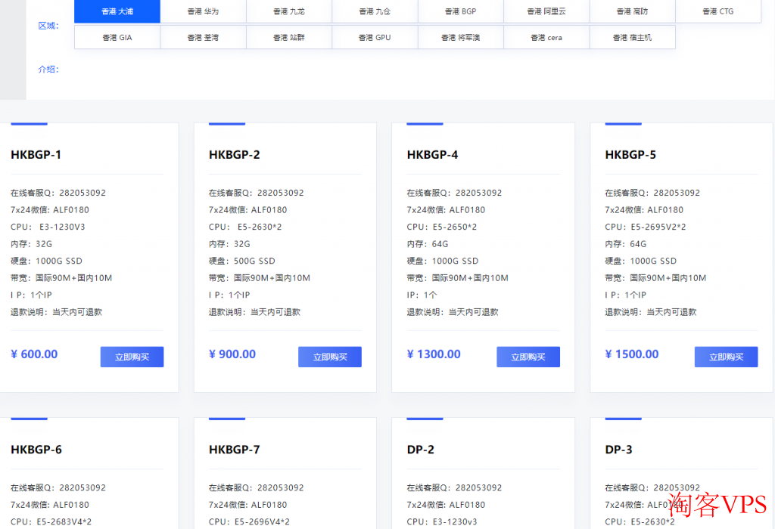Select the 香港 cera region tab
The width and height of the screenshot is (775, 529).
546,38
